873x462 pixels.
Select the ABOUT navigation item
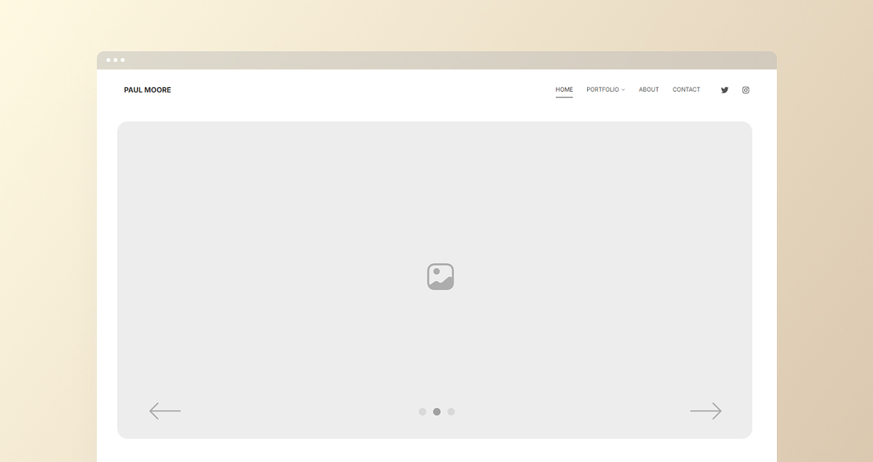click(x=648, y=89)
